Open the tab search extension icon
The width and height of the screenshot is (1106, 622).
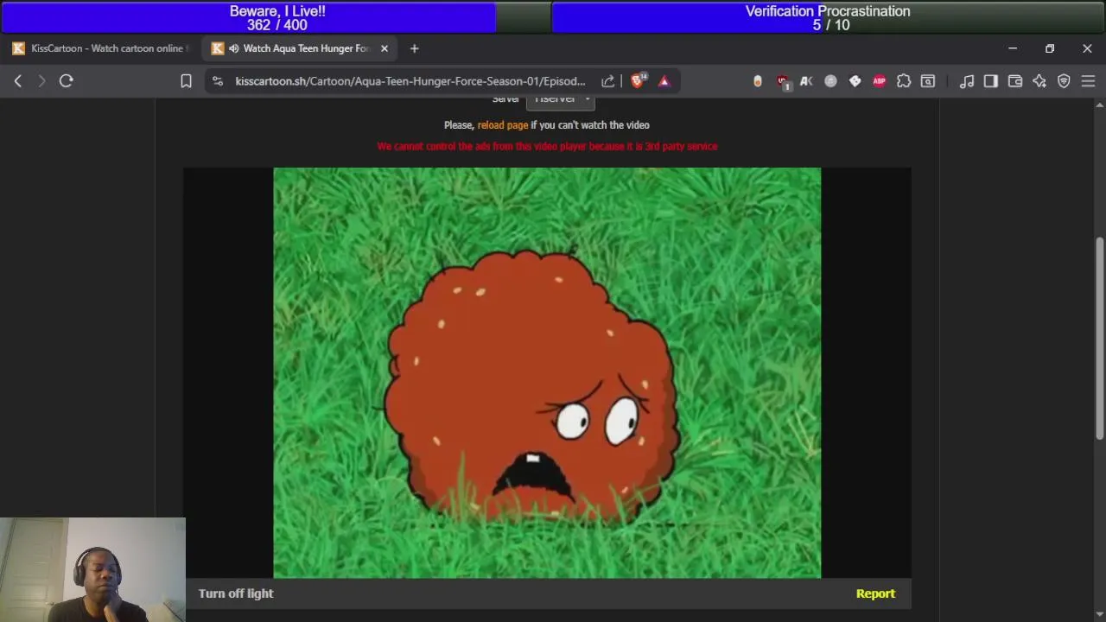[x=928, y=81]
